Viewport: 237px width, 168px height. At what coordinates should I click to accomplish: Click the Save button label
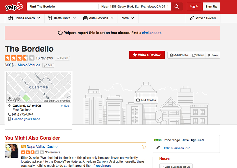[214, 55]
